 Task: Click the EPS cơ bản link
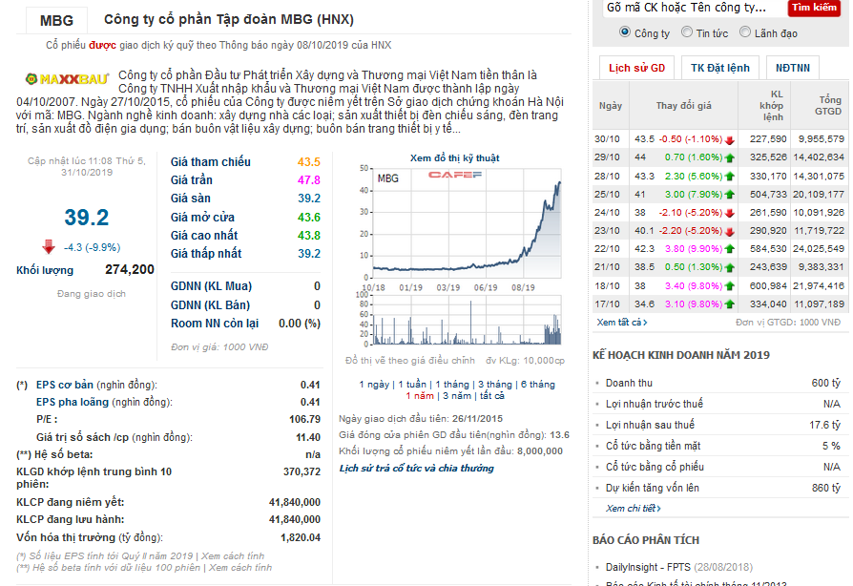coord(65,385)
